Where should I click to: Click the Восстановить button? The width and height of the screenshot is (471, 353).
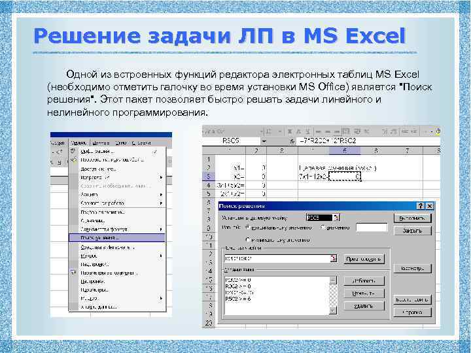[x=412, y=299]
